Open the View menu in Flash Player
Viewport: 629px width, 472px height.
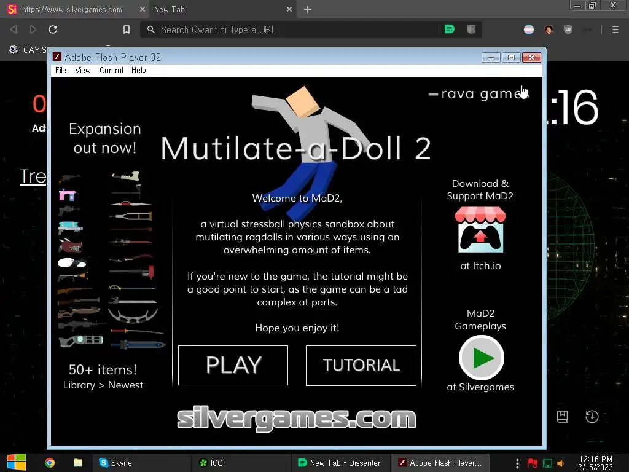point(83,70)
